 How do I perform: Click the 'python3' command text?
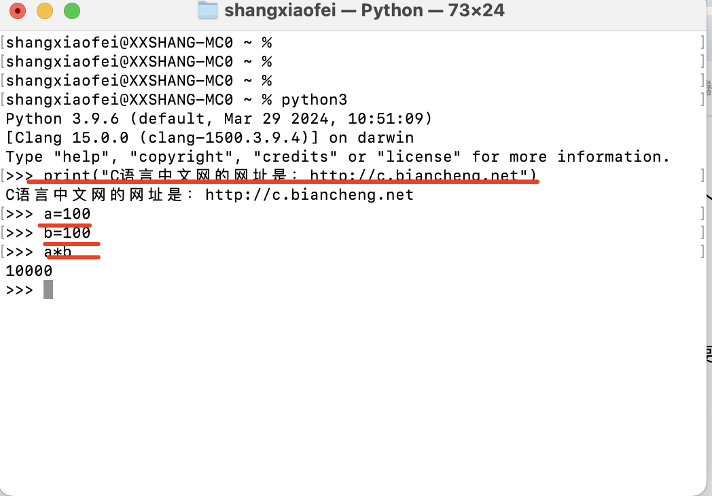click(315, 99)
